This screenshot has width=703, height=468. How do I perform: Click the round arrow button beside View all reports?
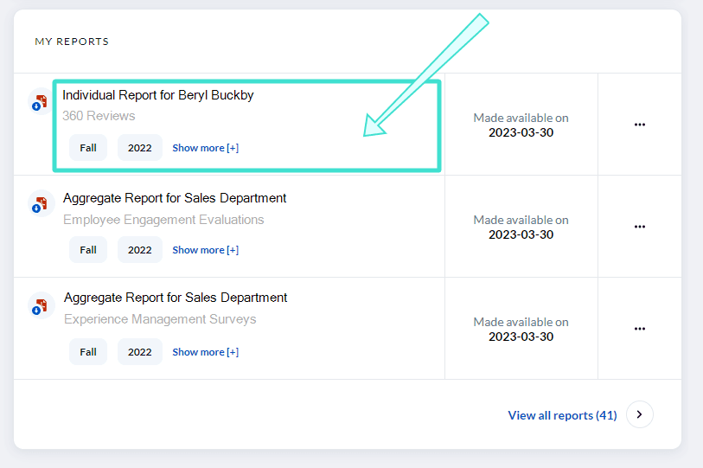click(x=640, y=414)
